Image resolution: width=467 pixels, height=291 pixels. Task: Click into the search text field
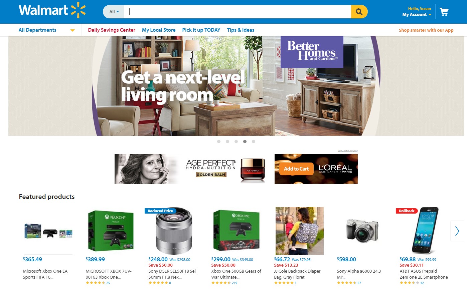(x=237, y=12)
